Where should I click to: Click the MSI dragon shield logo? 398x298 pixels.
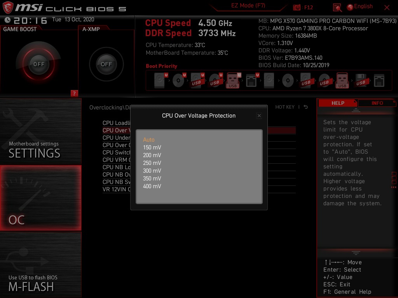[8, 7]
